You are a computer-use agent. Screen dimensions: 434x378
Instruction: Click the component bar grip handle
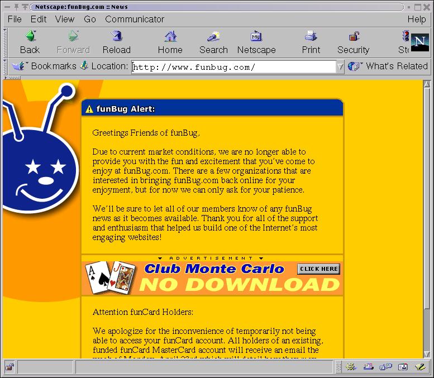coord(338,367)
